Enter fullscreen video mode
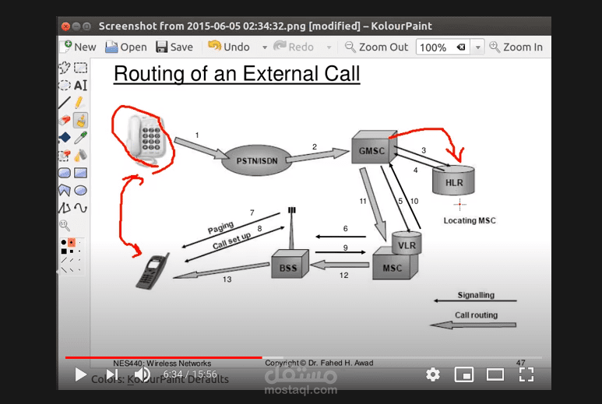 [526, 374]
